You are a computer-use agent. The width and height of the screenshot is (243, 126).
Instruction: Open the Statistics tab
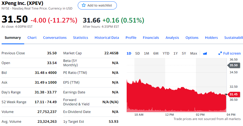pyautogui.click(x=80, y=38)
